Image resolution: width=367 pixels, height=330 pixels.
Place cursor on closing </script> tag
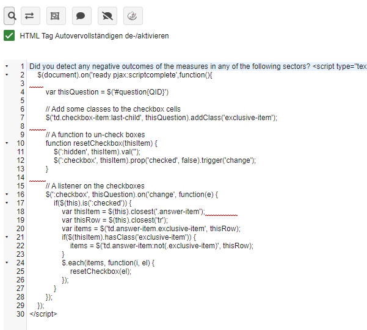[43, 314]
